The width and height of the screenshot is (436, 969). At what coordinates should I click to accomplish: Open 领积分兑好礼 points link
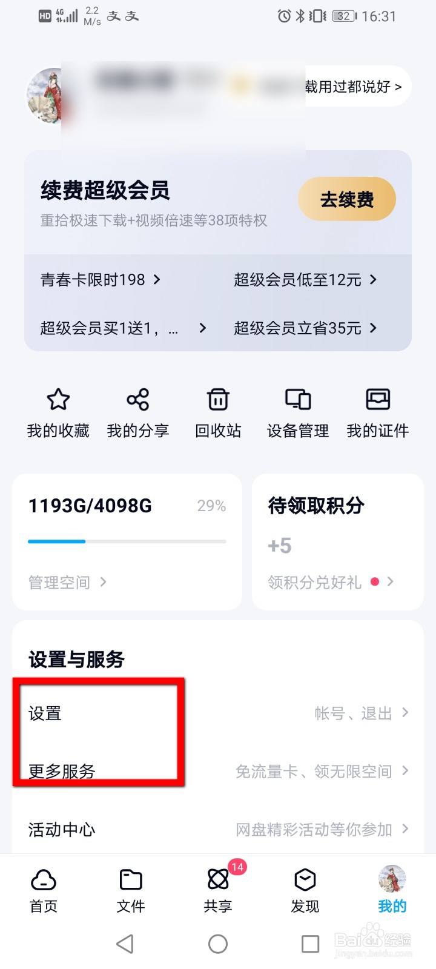point(331,582)
